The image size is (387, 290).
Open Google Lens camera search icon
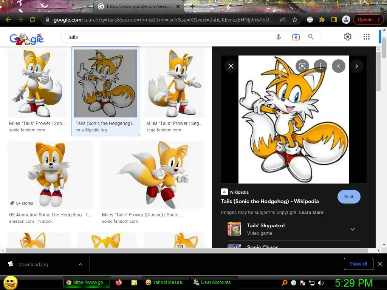click(296, 37)
